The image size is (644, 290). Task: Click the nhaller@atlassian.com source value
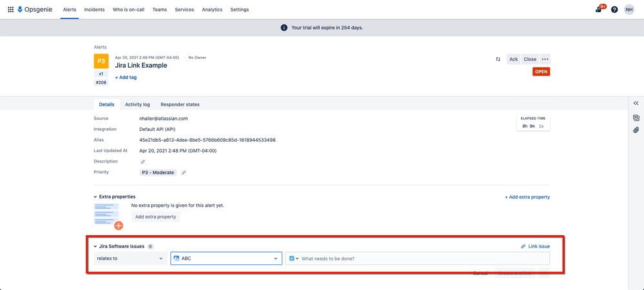pos(164,119)
